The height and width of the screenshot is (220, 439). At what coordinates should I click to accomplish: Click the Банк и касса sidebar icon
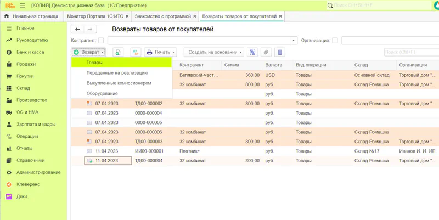(9, 52)
